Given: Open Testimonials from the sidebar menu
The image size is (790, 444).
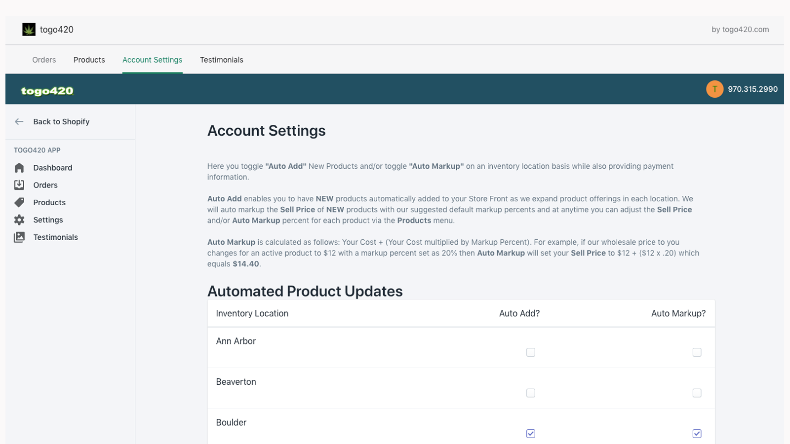Looking at the screenshot, I should (x=56, y=237).
